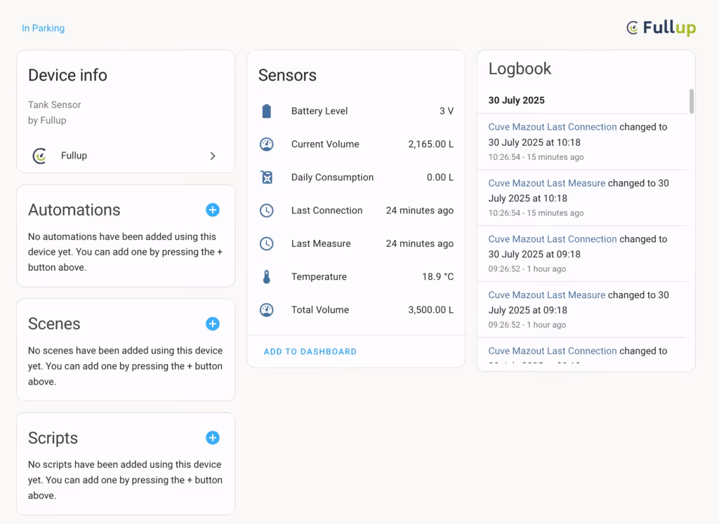The image size is (719, 524).
Task: Add a new scene with plus icon
Action: click(x=213, y=324)
